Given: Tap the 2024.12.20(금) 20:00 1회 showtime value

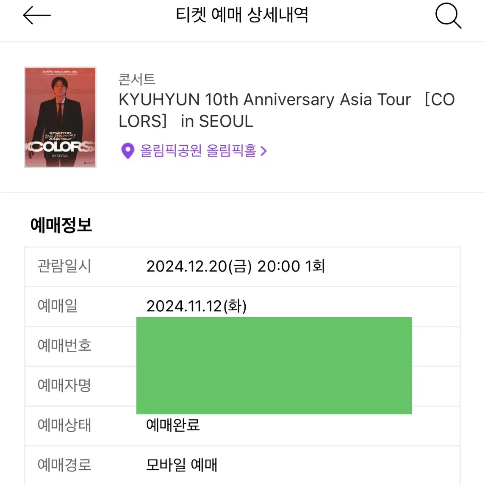Looking at the screenshot, I should (236, 266).
